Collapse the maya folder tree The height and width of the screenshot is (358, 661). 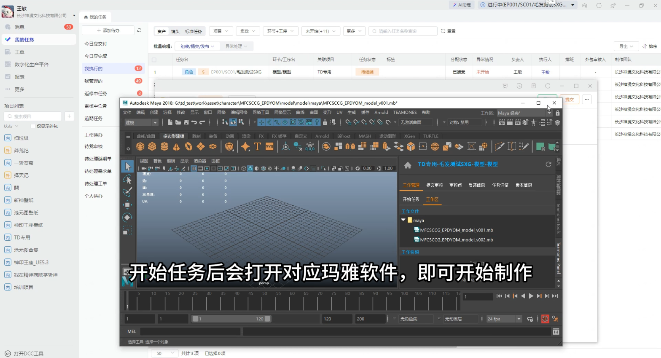403,220
